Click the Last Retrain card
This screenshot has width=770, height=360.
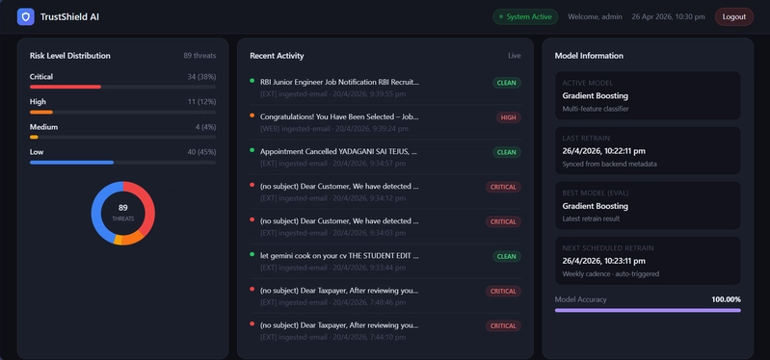point(648,150)
